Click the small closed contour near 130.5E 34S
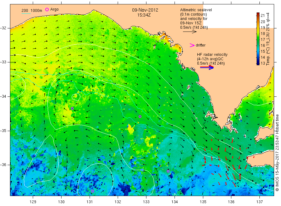 76,97
